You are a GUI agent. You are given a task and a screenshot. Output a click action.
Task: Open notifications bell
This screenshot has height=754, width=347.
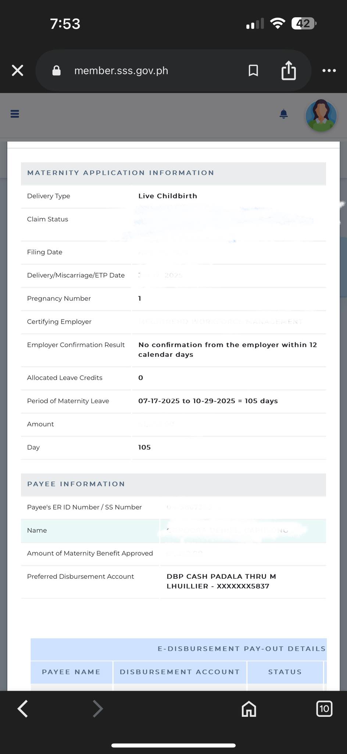point(283,114)
